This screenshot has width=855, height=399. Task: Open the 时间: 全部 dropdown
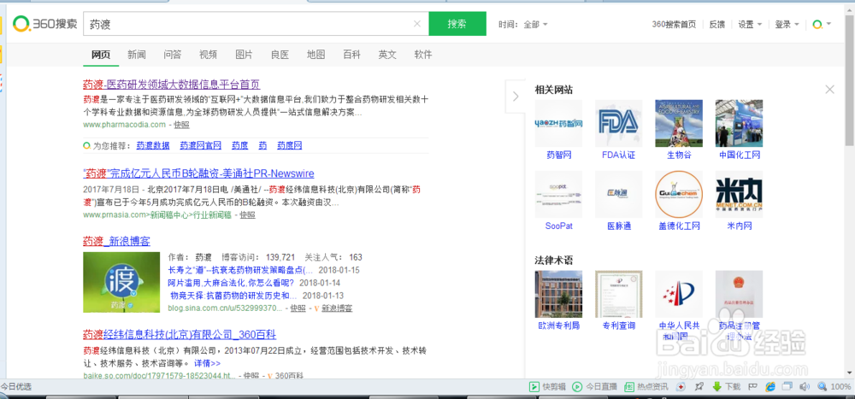(523, 24)
